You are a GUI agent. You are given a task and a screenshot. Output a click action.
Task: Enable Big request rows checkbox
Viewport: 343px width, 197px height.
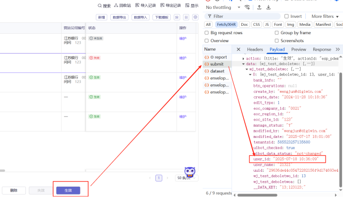point(206,33)
